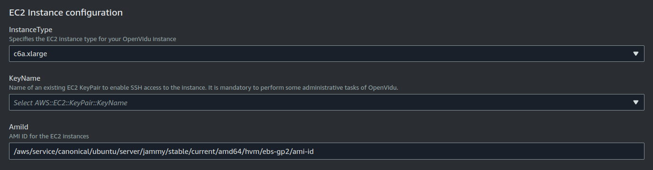
Task: Click the c6a.xlarge selected value text
Action: pos(30,54)
